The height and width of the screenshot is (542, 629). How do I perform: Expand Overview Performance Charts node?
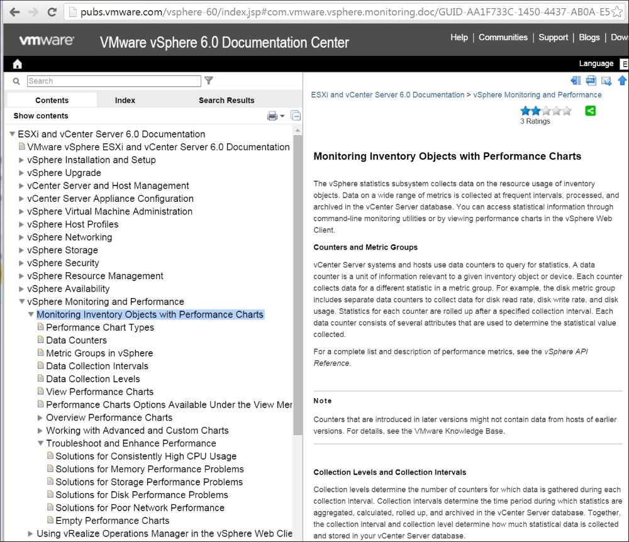(40, 418)
